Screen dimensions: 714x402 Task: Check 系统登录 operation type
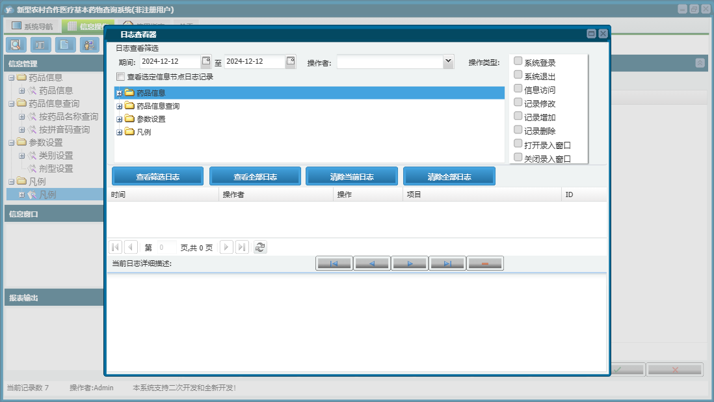pyautogui.click(x=518, y=61)
